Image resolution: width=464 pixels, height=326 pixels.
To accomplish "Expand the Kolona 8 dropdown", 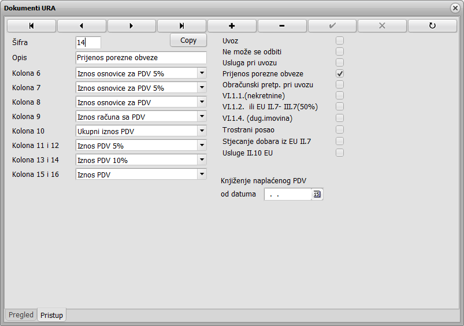I will point(202,102).
